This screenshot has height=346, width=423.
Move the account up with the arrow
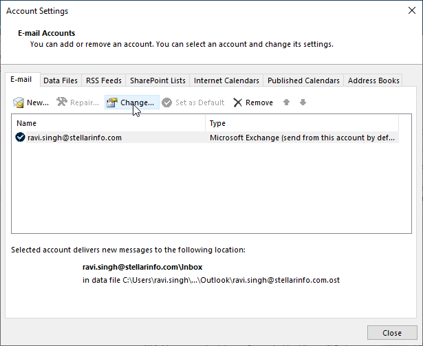click(x=287, y=102)
